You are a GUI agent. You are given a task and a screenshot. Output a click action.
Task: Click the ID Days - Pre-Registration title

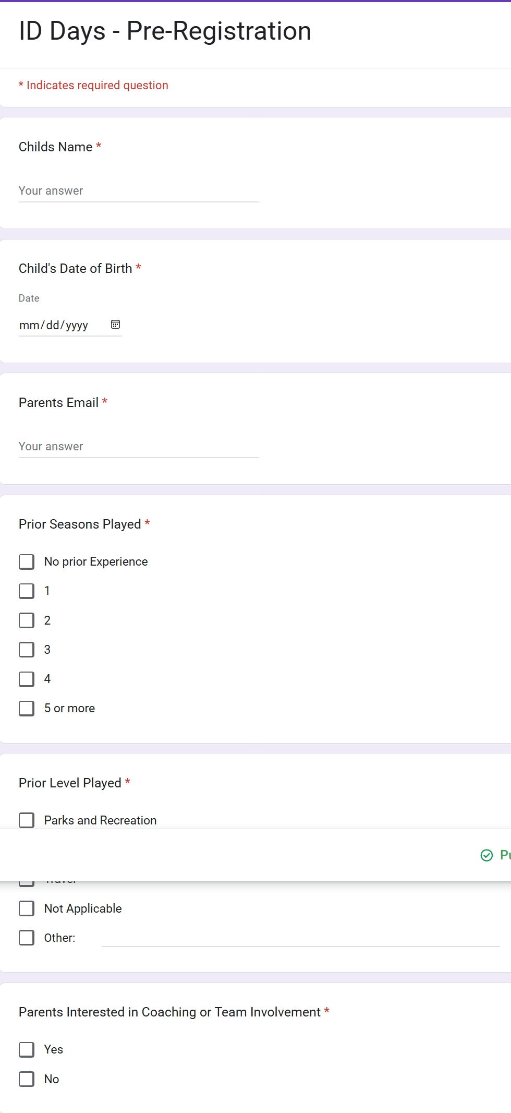[x=165, y=31]
